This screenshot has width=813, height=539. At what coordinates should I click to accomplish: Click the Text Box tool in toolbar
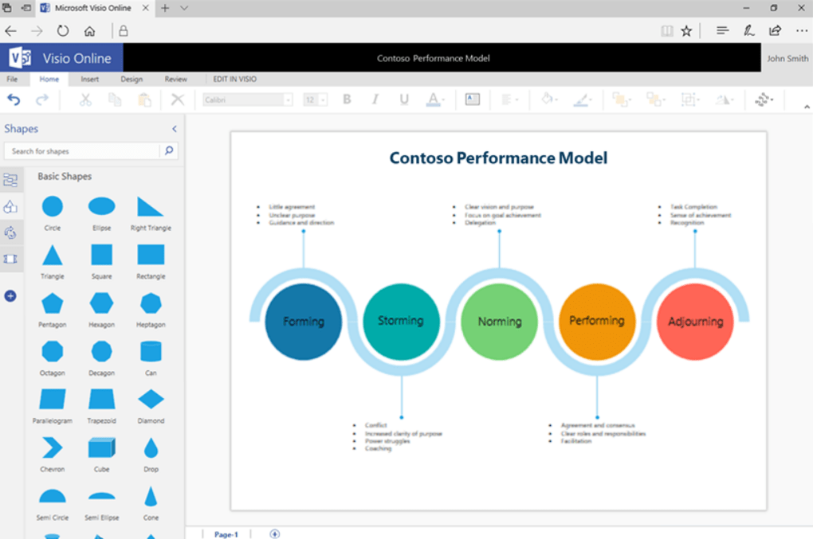(x=473, y=100)
